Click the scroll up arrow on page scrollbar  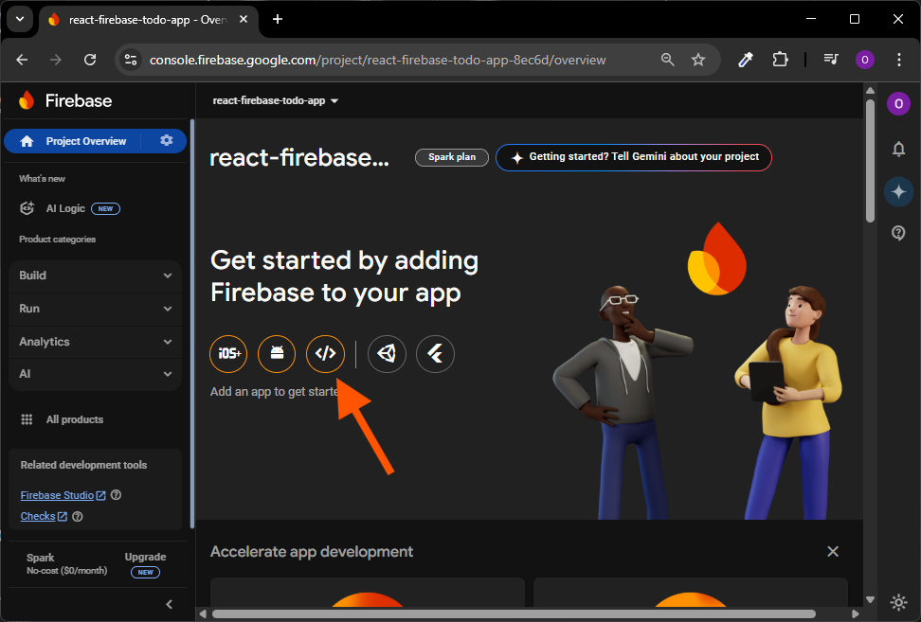pos(870,90)
